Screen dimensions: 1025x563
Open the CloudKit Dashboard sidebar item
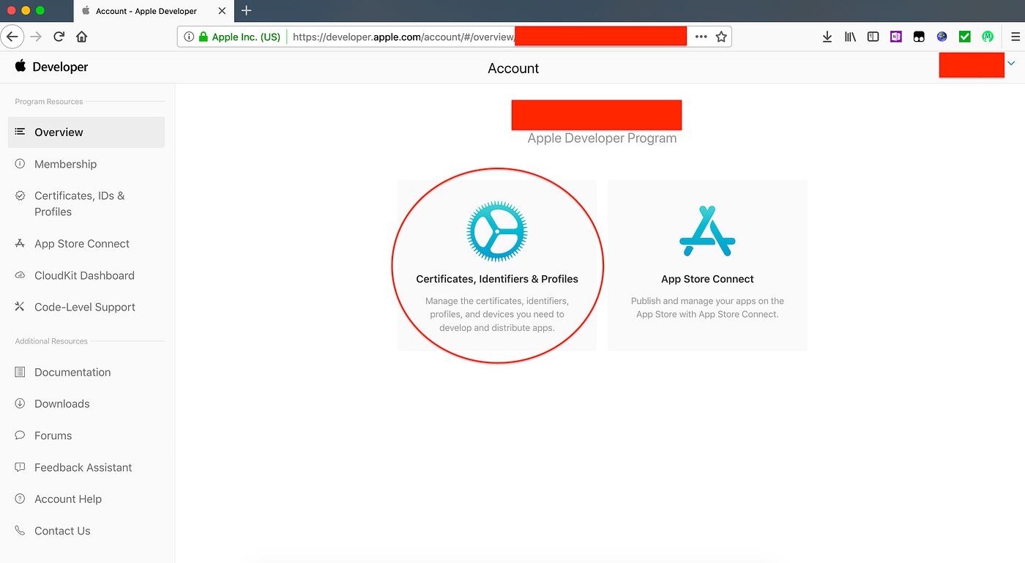pos(84,275)
